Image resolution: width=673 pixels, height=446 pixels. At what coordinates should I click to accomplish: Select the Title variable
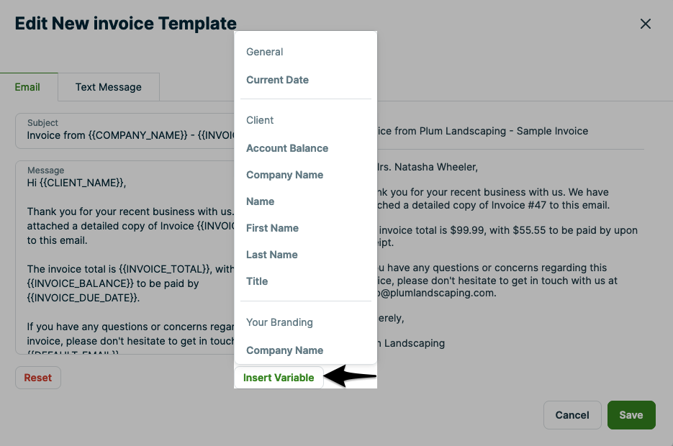click(257, 281)
